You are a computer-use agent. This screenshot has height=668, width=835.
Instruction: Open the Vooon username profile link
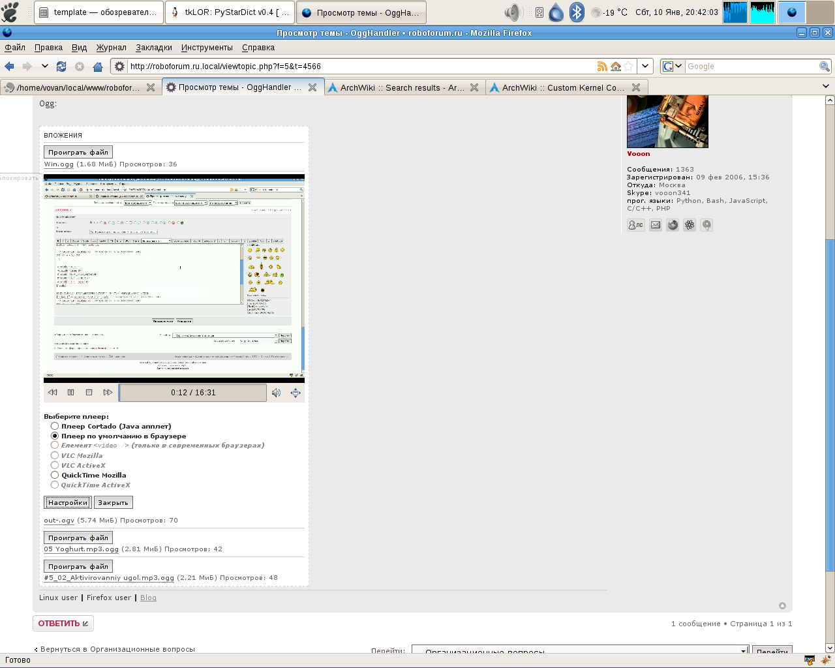tap(639, 154)
